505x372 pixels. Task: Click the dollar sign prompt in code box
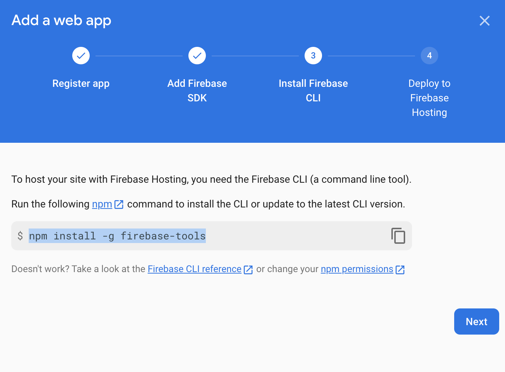(x=20, y=236)
